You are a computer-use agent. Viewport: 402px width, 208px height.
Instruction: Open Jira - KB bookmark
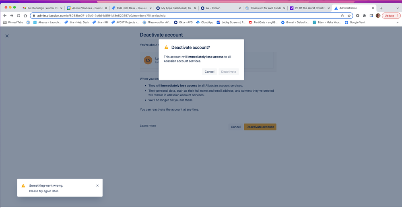pos(100,22)
